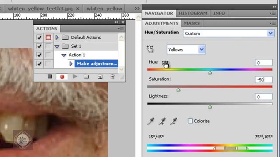The image size is (280, 157).
Task: Click the Lightness value input field
Action: [263, 97]
